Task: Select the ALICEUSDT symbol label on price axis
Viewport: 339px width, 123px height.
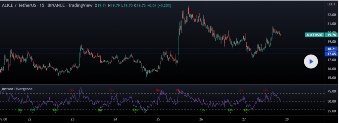Action: click(315, 35)
